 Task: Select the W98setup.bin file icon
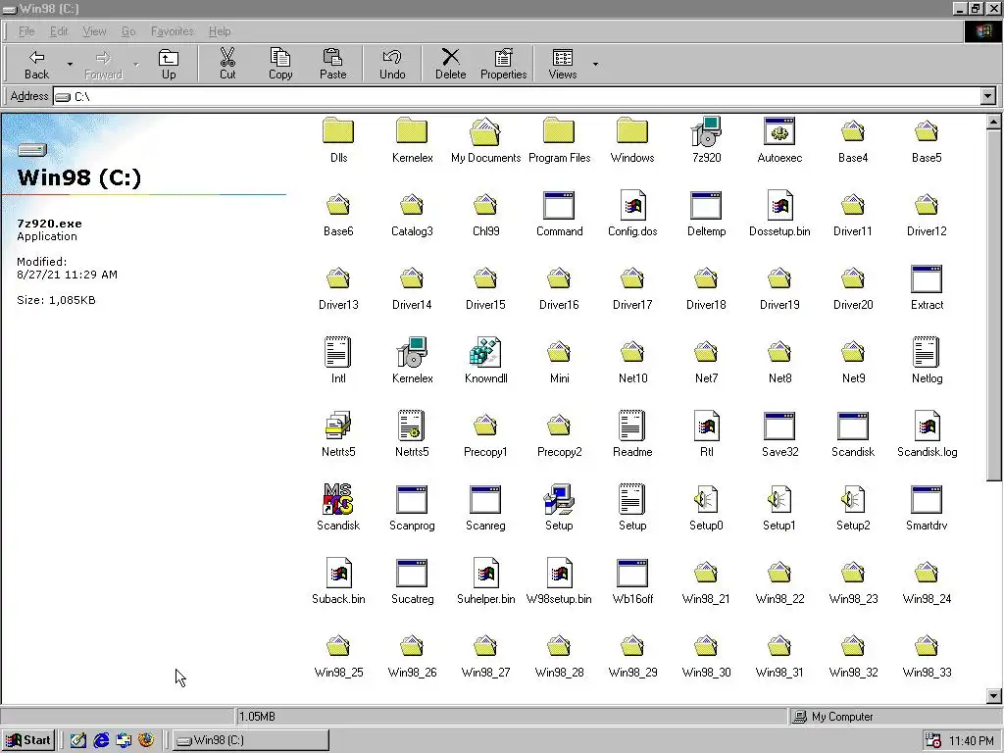(x=559, y=573)
